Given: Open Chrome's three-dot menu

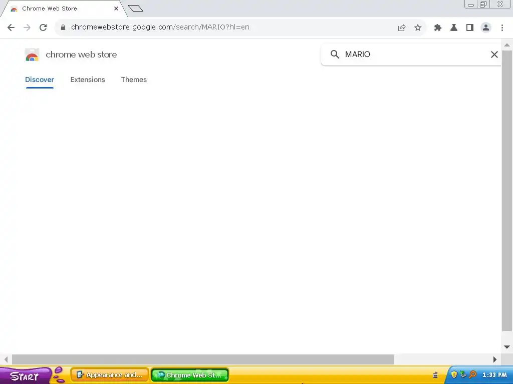Looking at the screenshot, I should click(502, 28).
